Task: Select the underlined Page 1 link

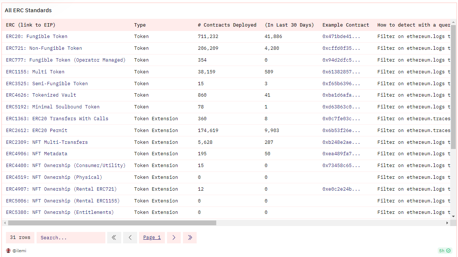Action: click(152, 237)
